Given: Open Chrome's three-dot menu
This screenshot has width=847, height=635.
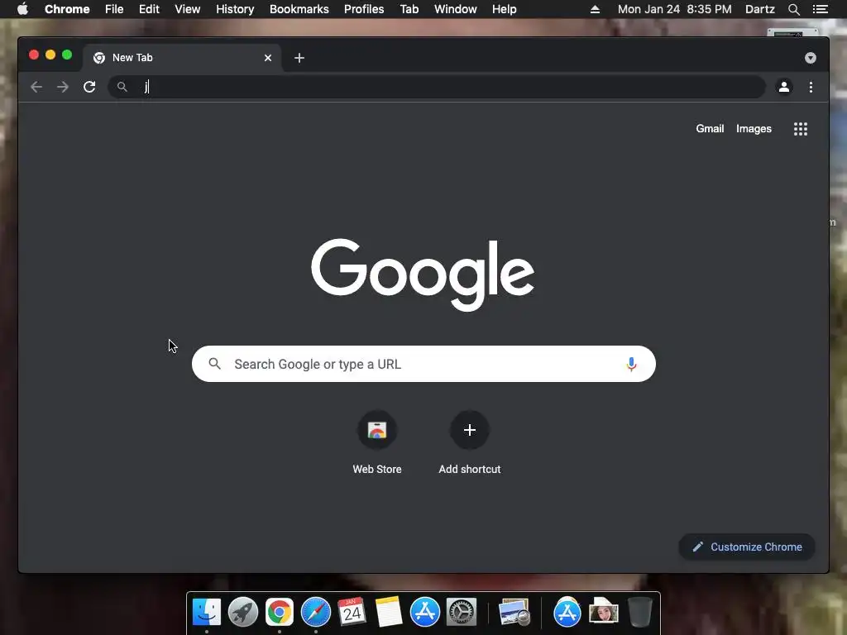Looking at the screenshot, I should coord(811,87).
